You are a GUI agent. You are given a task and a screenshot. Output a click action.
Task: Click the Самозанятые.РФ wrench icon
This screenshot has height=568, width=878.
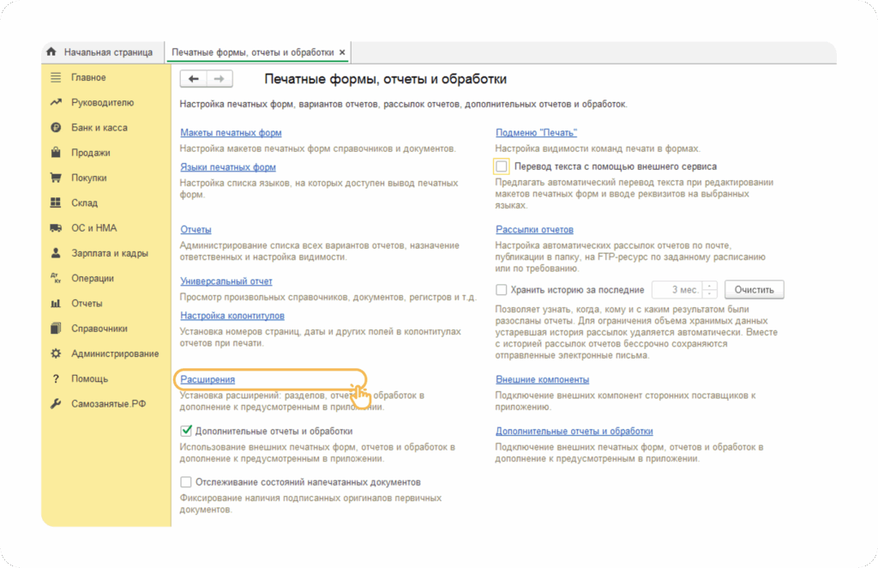pos(56,404)
